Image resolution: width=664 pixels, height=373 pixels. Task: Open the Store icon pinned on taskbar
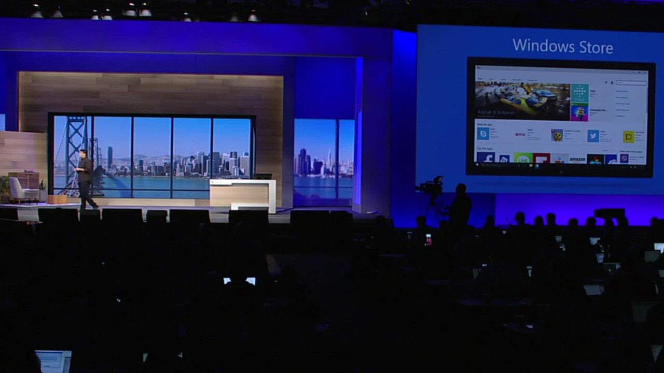[x=537, y=166]
